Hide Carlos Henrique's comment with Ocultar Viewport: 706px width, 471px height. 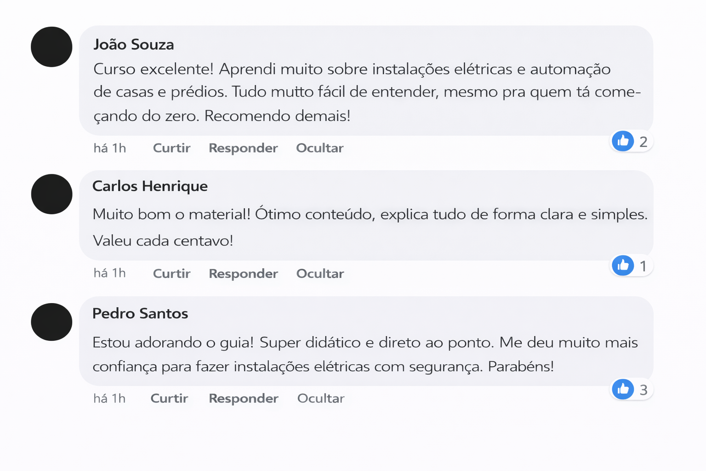(x=320, y=274)
